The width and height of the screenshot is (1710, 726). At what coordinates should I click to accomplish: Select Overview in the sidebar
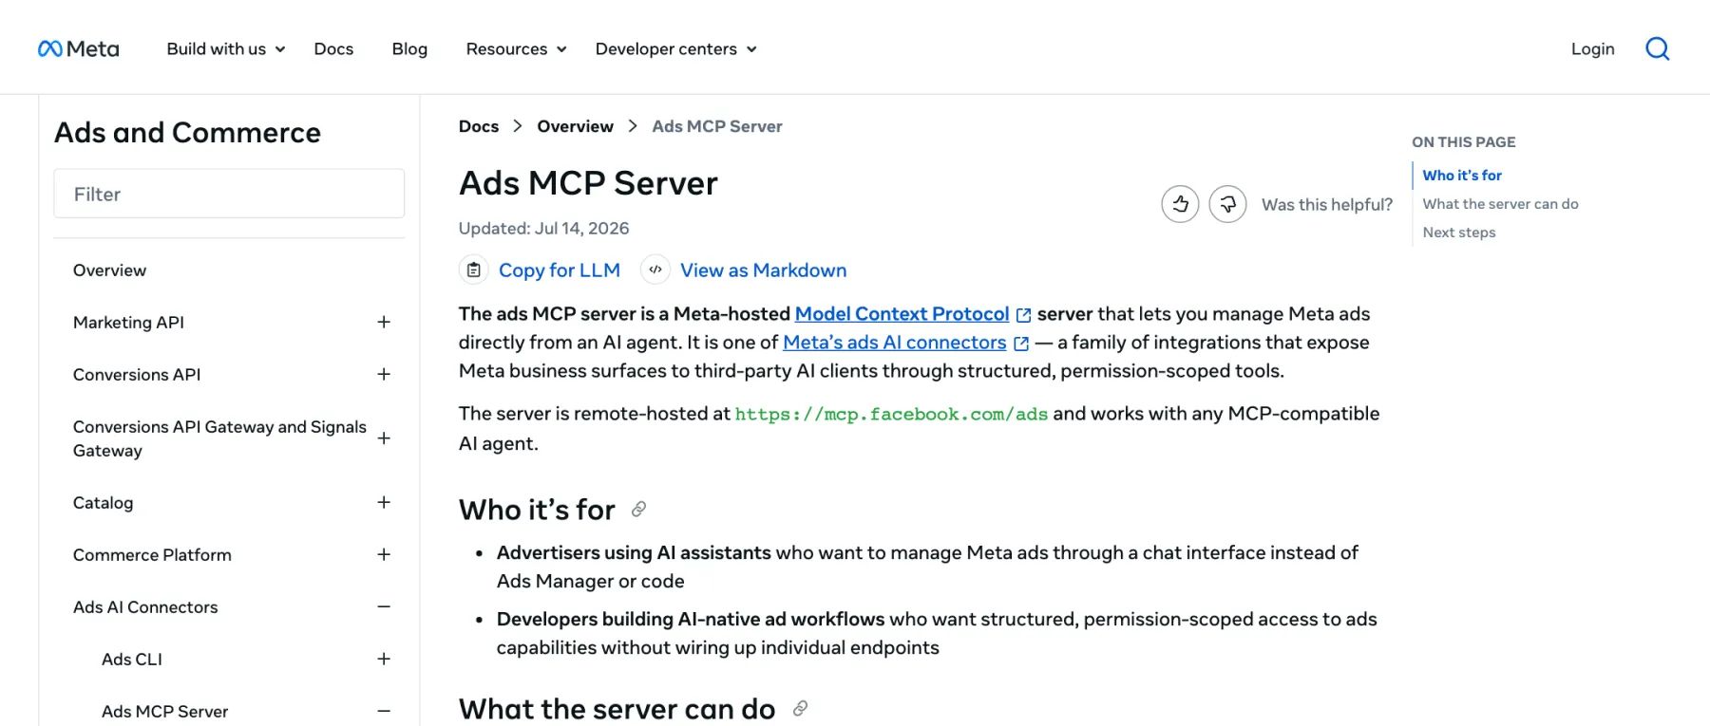(109, 270)
